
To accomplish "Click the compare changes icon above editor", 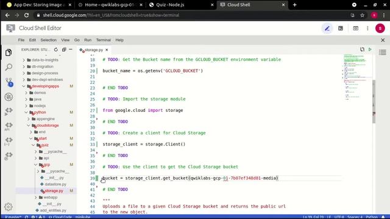I will click(362, 50).
